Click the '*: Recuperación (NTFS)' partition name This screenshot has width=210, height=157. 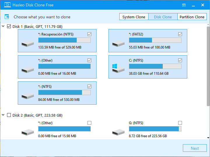(x=56, y=34)
